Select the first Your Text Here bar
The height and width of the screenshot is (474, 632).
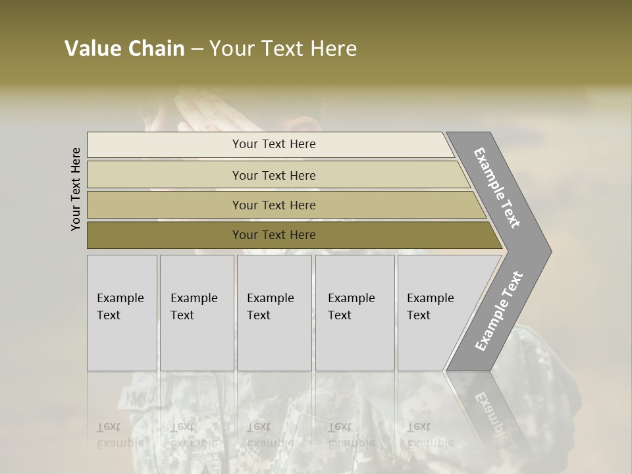[x=274, y=144]
